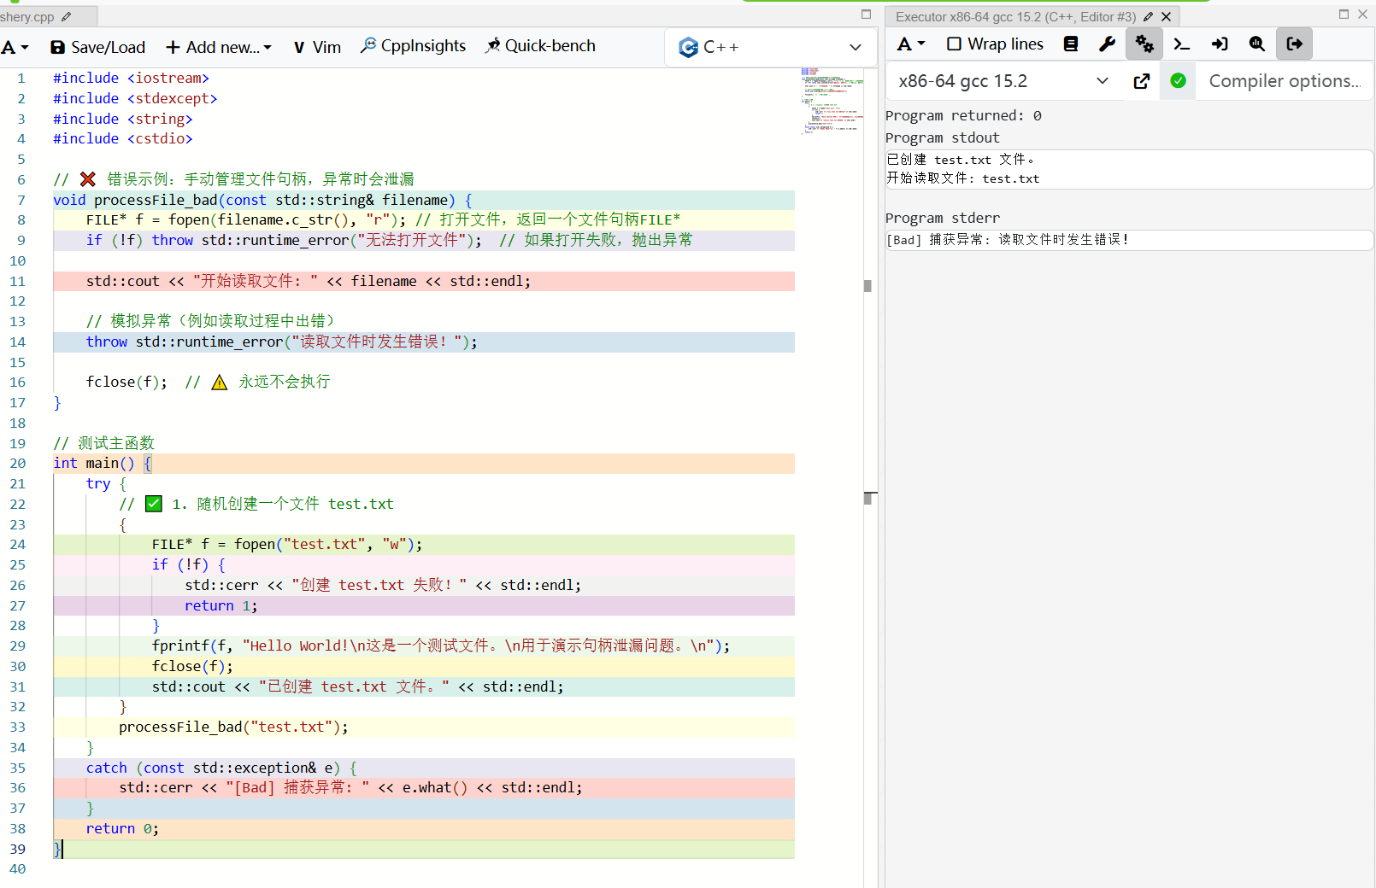Click the '#include <cstdio>' line

(x=123, y=138)
